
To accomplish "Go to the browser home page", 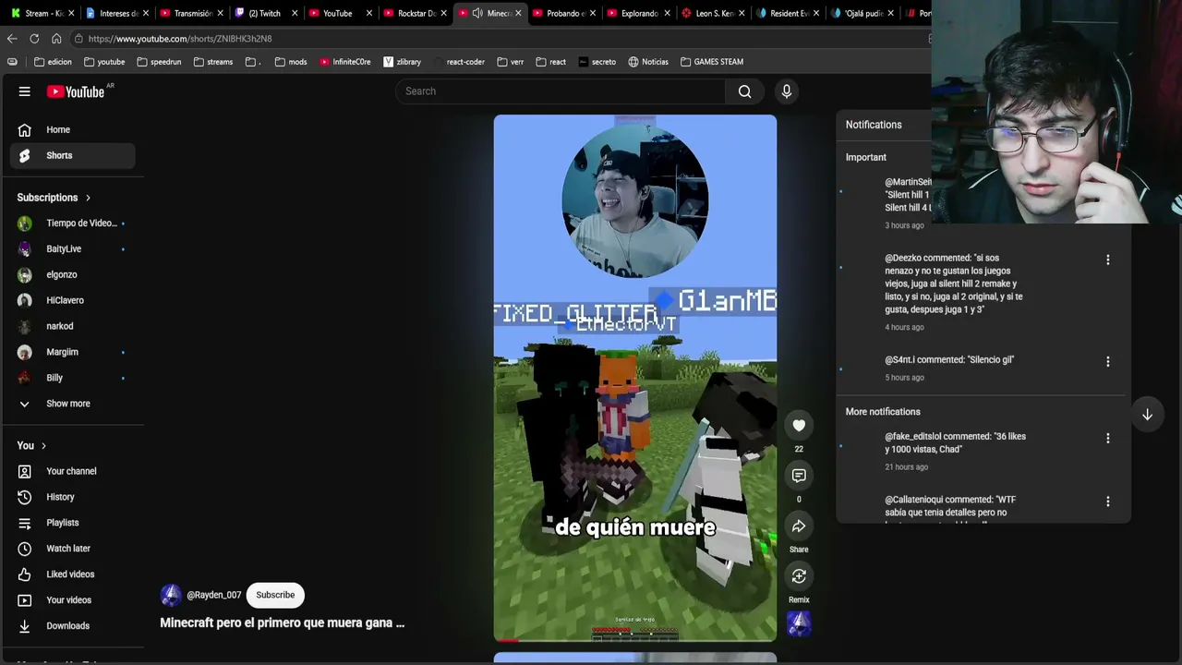I will click(x=56, y=39).
